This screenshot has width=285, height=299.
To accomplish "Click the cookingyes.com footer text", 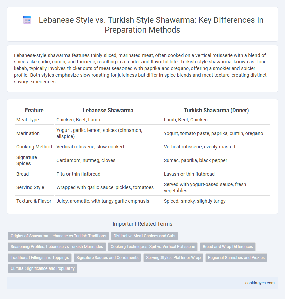I will pyautogui.click(x=260, y=283).
